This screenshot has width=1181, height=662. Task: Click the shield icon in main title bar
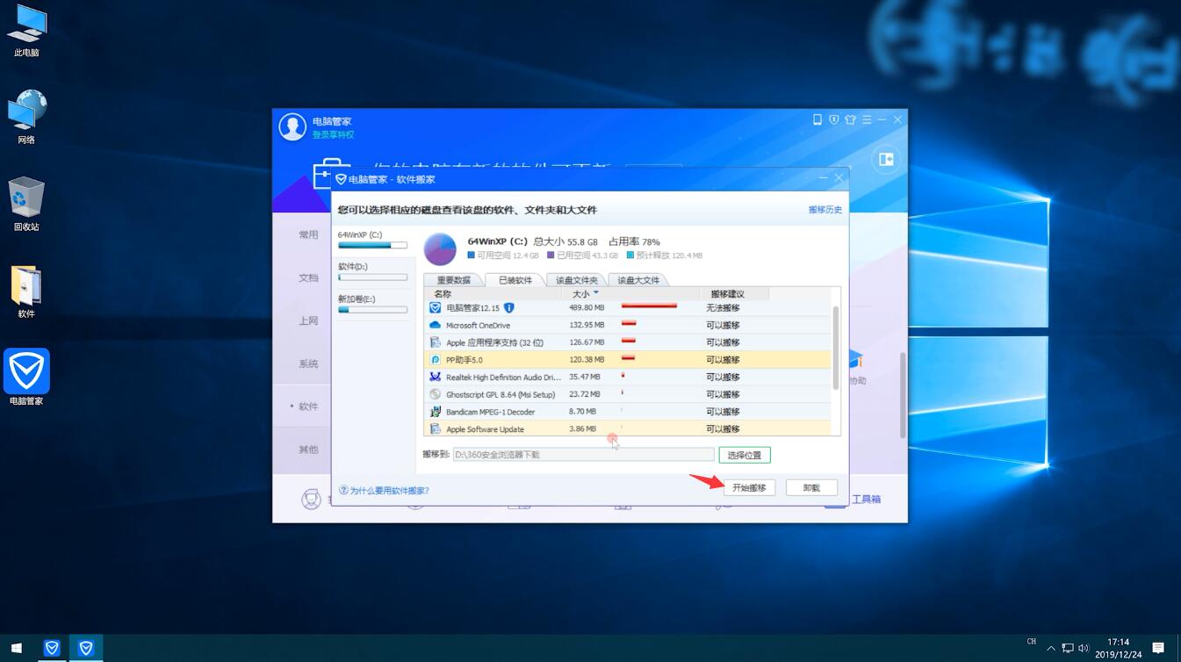[834, 119]
